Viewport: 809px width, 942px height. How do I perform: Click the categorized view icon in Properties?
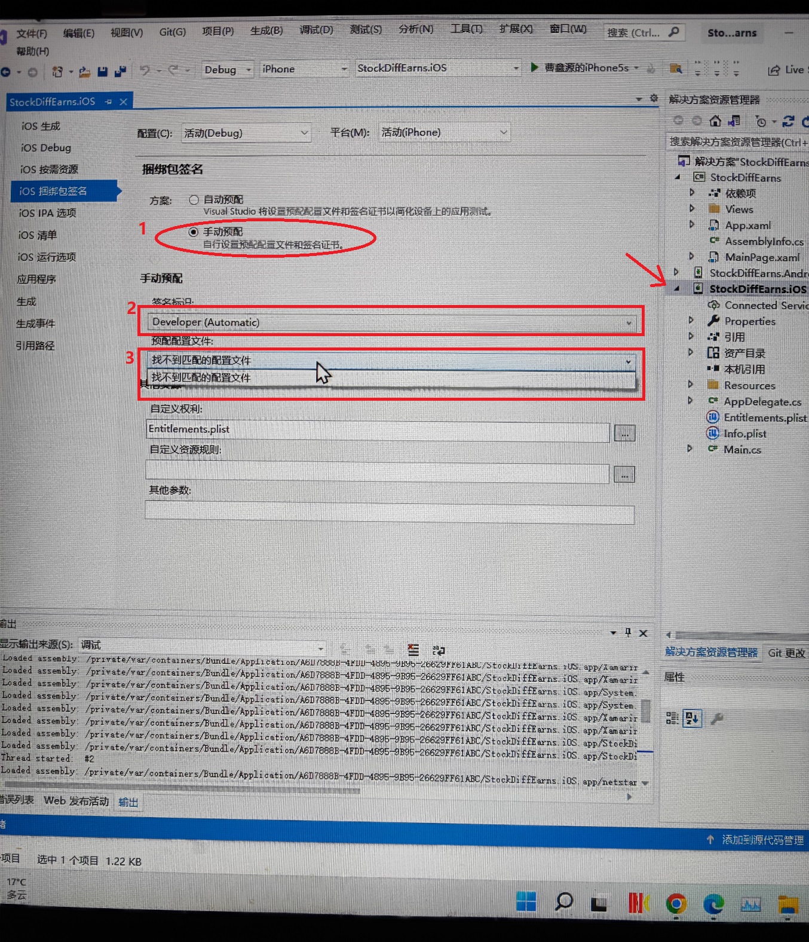click(672, 718)
